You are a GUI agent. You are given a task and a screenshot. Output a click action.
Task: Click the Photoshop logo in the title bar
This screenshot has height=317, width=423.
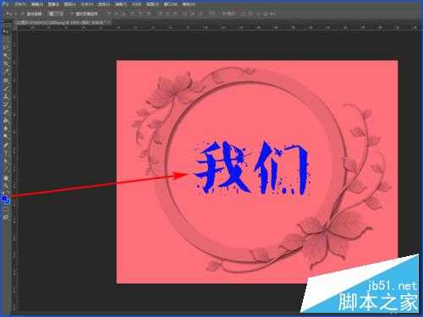5,4
